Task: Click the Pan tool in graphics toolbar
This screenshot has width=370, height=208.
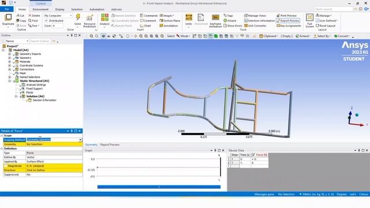Action: [135, 36]
